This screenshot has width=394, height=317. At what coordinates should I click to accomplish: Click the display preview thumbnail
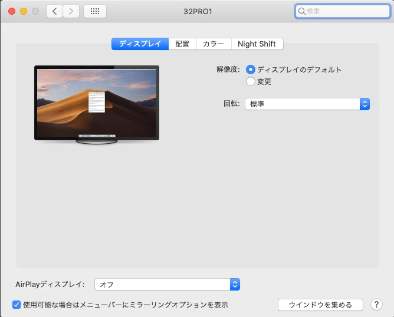point(97,105)
